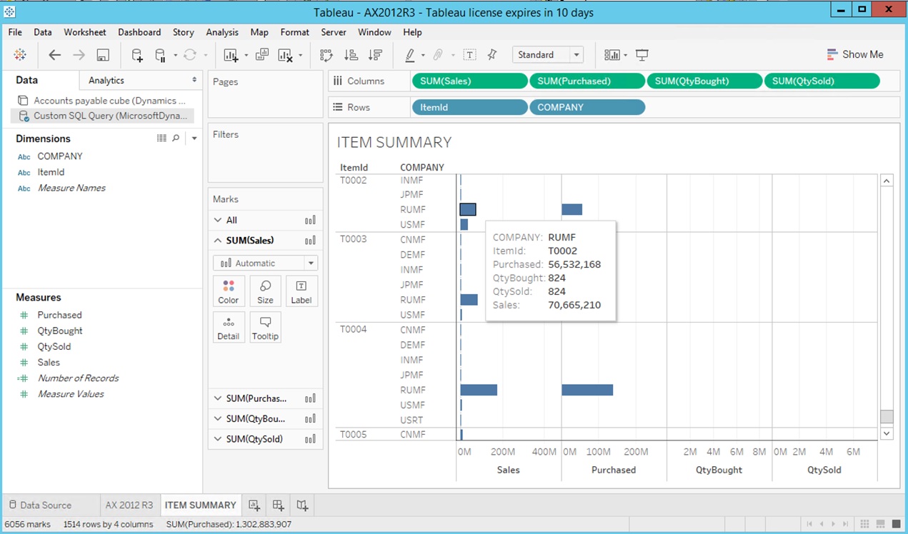
Task: Click the Undo back arrow
Action: (54, 55)
